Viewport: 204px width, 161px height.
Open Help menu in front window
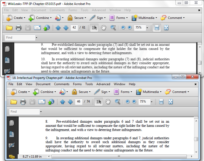point(132,84)
